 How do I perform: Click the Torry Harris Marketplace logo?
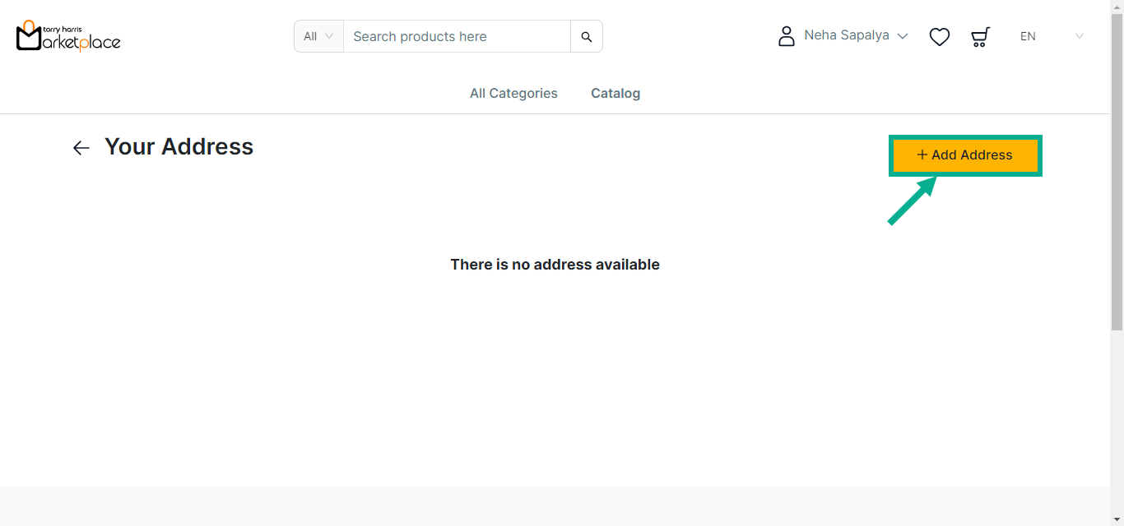[68, 36]
